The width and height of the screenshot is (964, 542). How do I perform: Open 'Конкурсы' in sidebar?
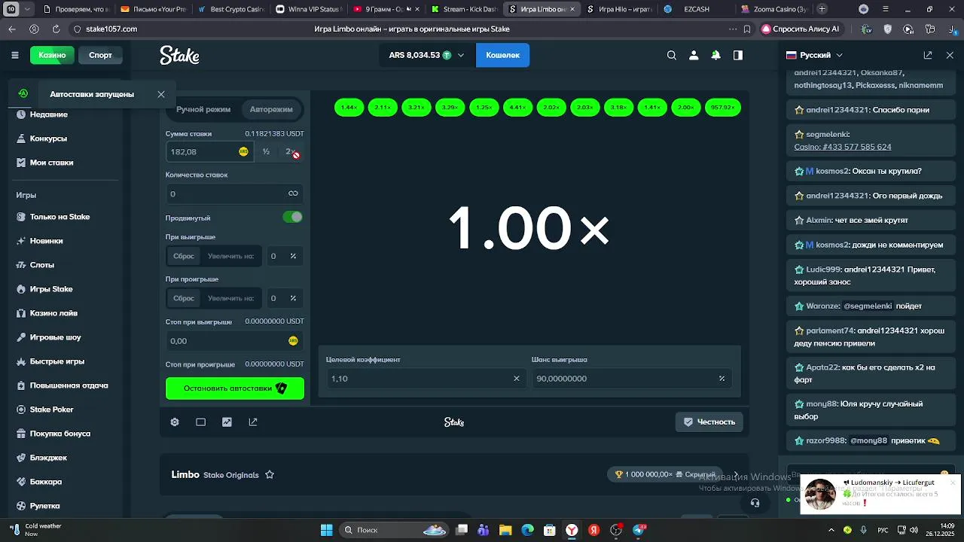click(x=48, y=139)
